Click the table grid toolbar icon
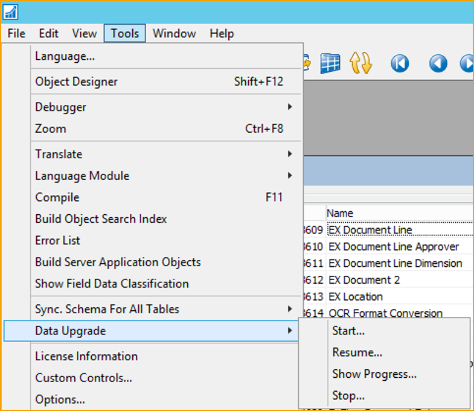 pos(330,63)
